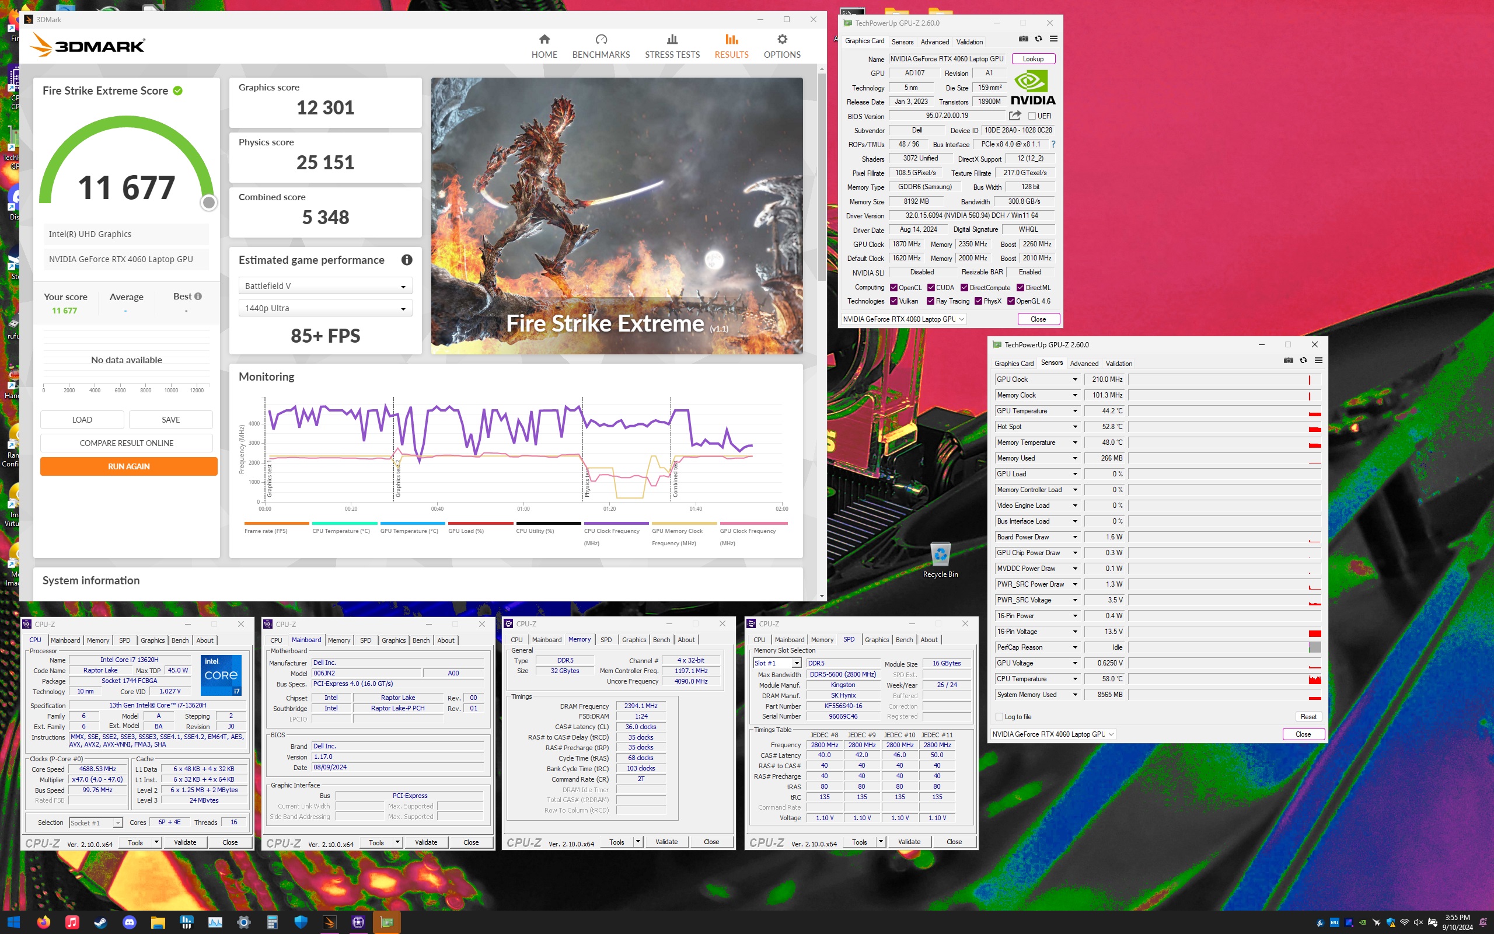Switch to Sensors tab in GPU-Z Graphics Card window
The image size is (1494, 934).
902,42
